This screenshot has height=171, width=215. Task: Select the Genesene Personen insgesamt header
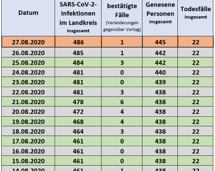point(160,18)
